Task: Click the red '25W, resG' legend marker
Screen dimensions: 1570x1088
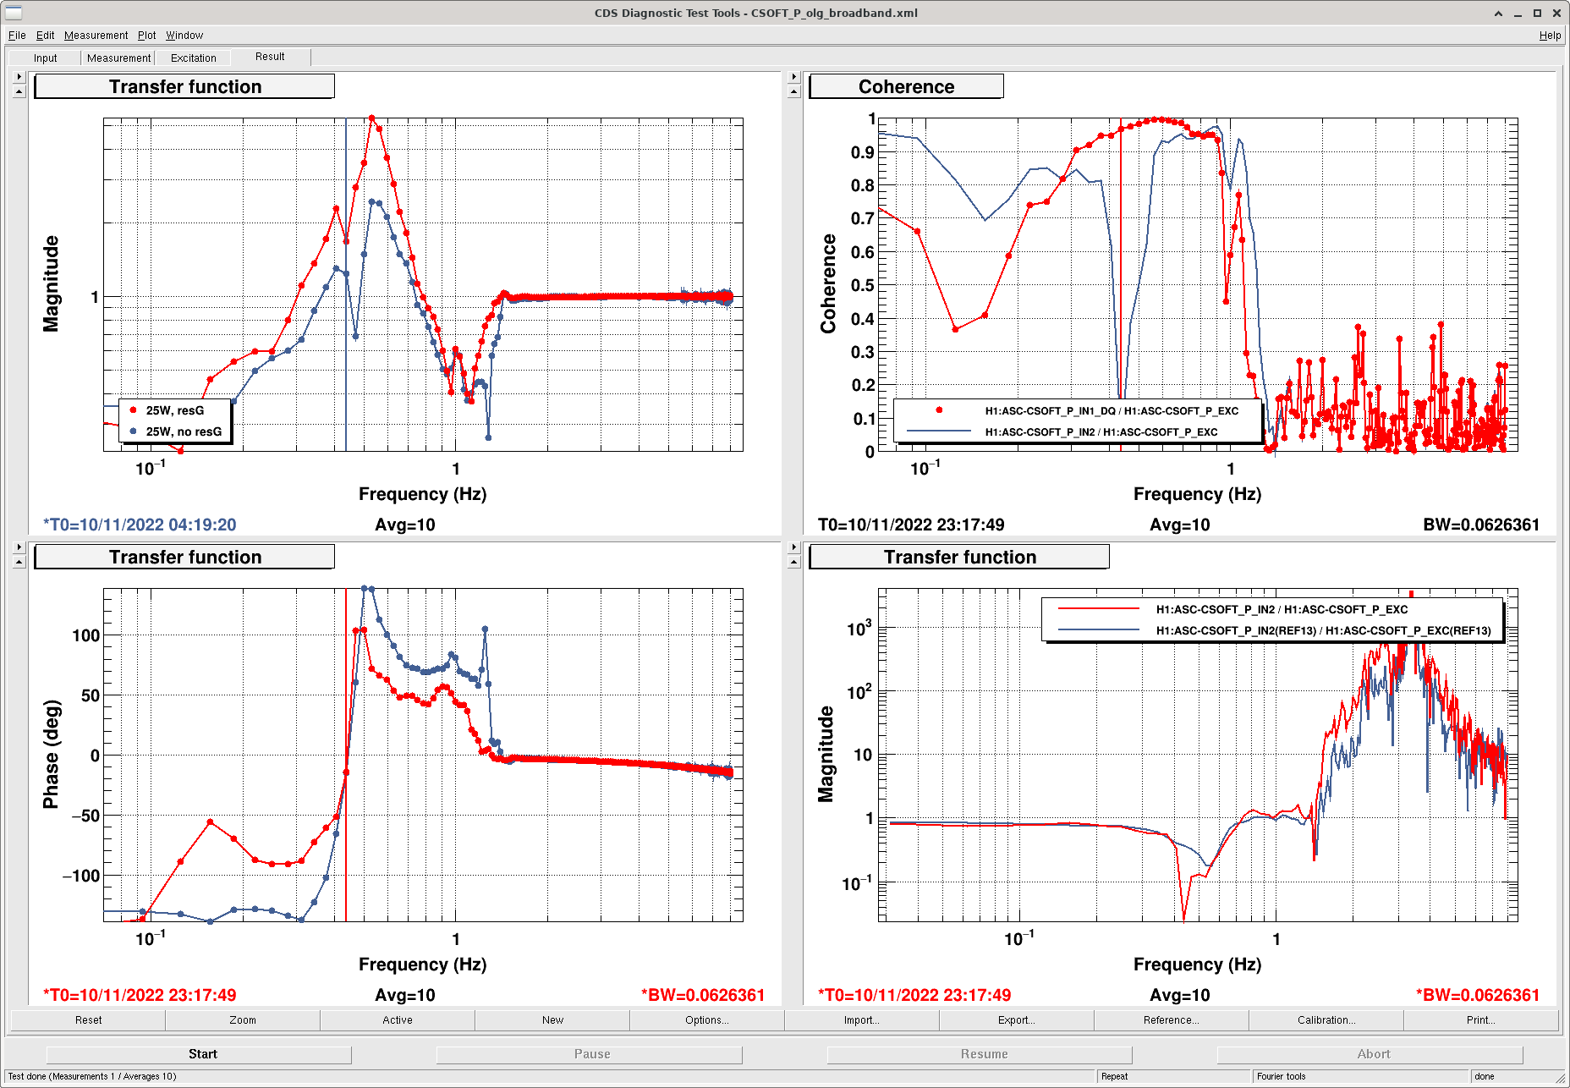Action: [133, 410]
